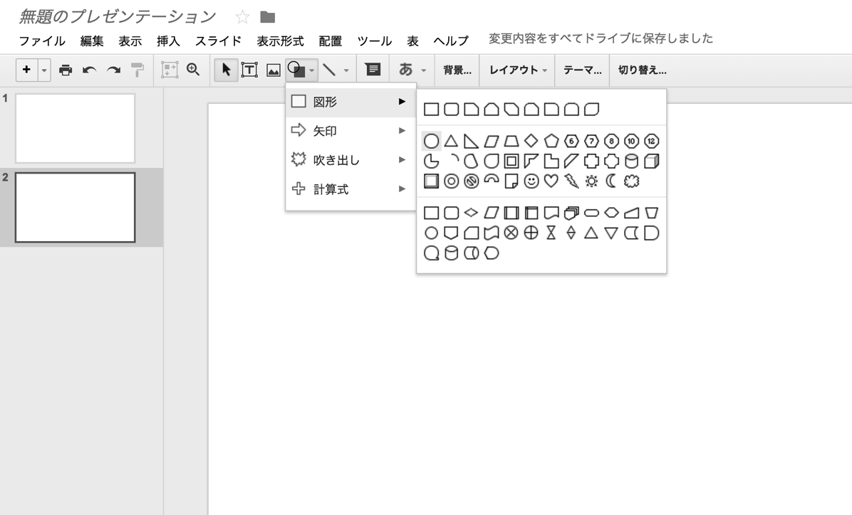Viewport: 852px width, 515px height.
Task: Click the print icon
Action: pyautogui.click(x=65, y=69)
